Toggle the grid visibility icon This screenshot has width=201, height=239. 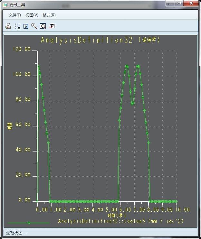(17, 26)
